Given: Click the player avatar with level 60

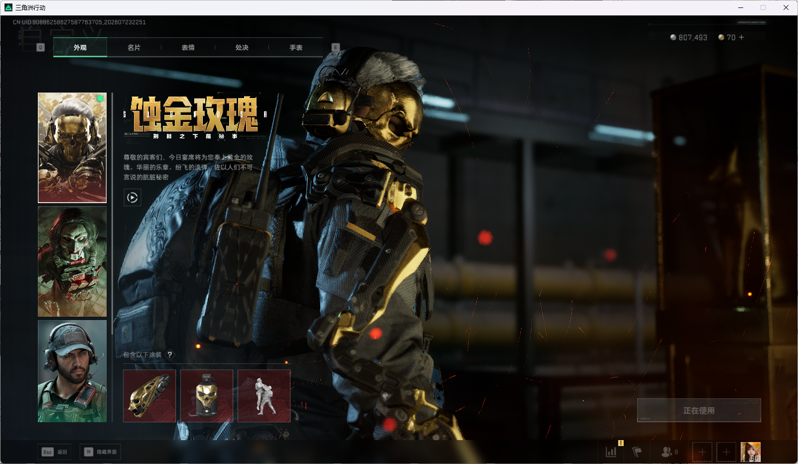Looking at the screenshot, I should pyautogui.click(x=751, y=452).
